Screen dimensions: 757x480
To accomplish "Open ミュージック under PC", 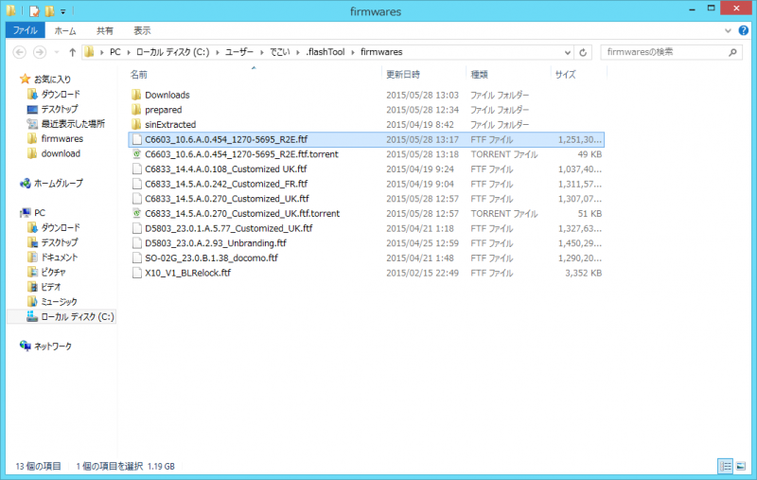I will click(59, 302).
